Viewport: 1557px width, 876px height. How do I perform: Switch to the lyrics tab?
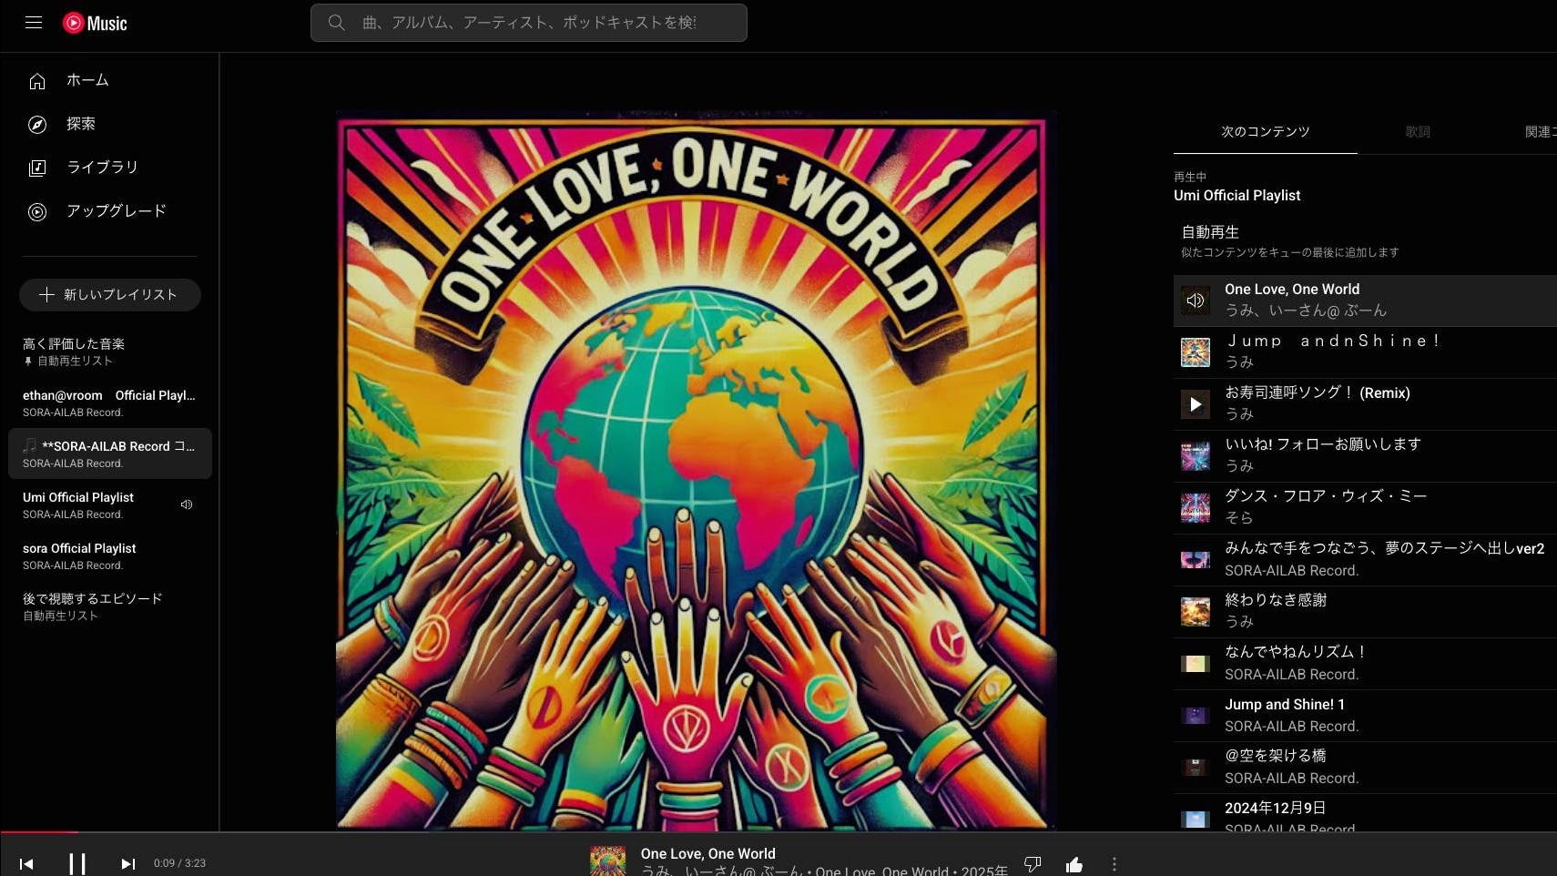1417,132
